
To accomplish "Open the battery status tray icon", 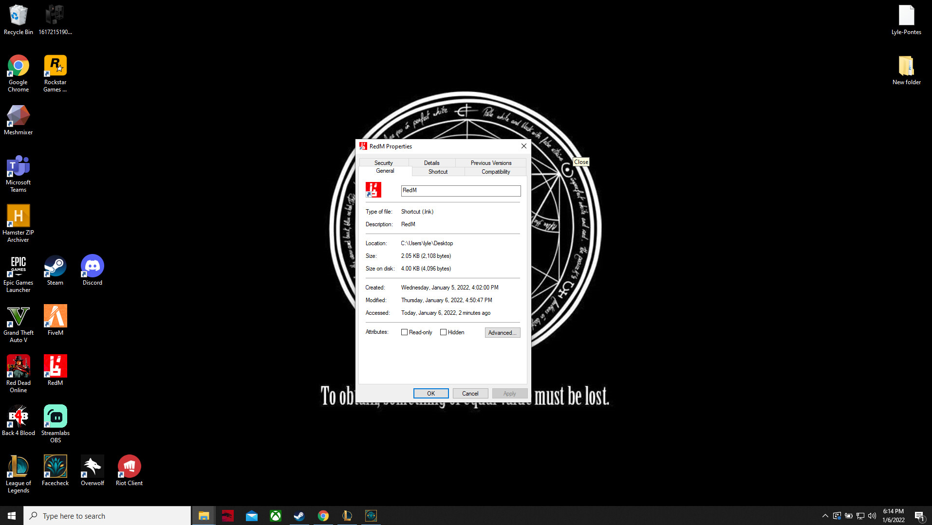I will (x=849, y=516).
